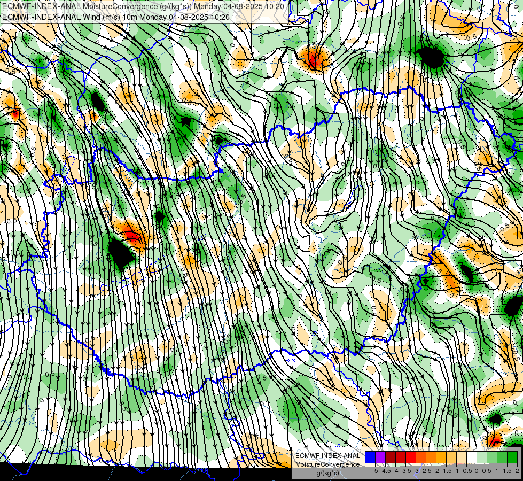Click legend tick label 0

point(477,471)
